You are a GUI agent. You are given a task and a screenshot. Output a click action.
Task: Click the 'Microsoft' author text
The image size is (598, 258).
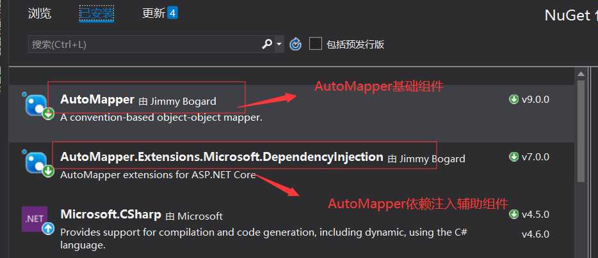200,216
